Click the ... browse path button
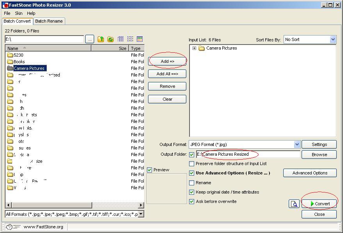343x233 pixels. [90, 39]
